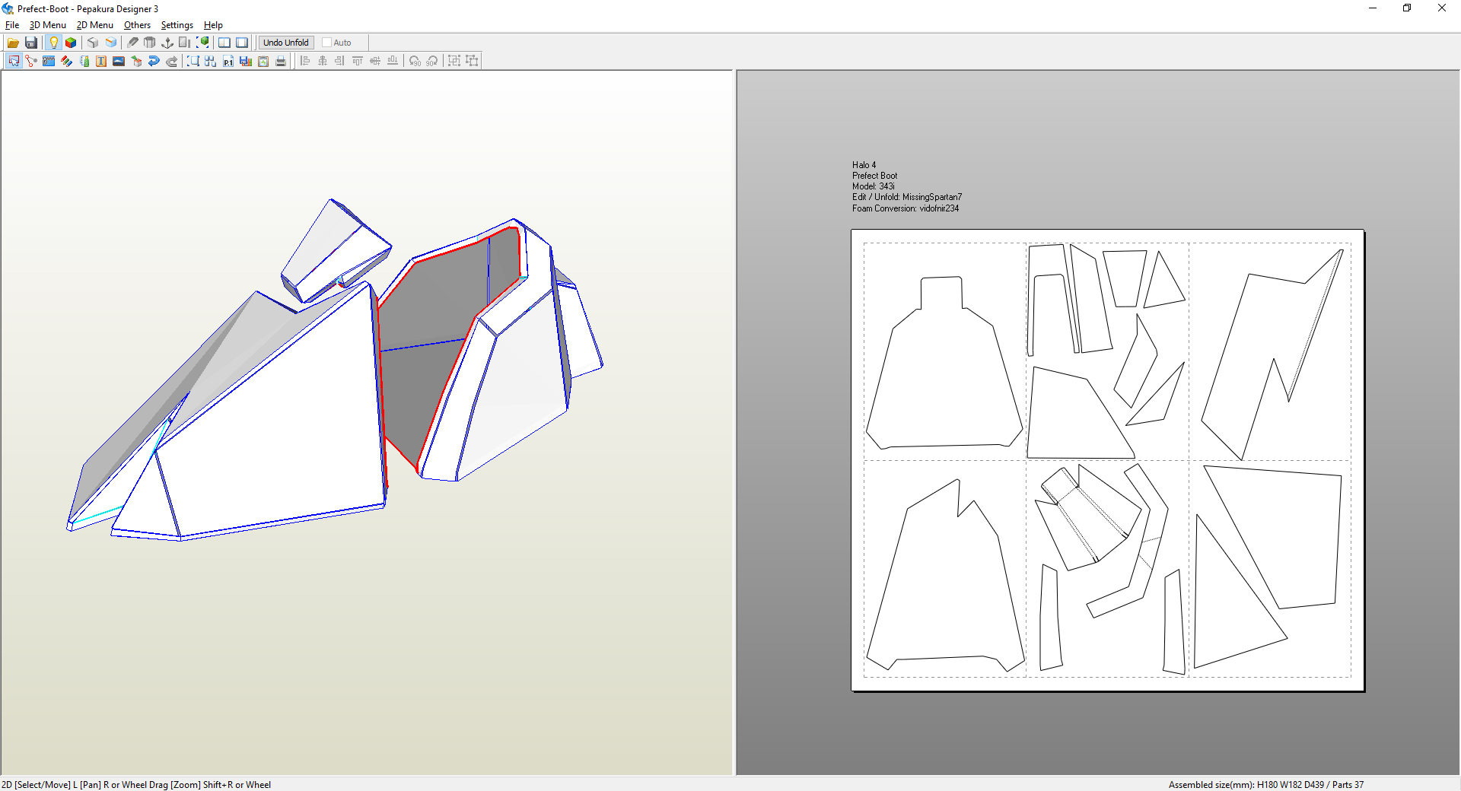1461x791 pixels.
Task: Select the bottom-left unfolded pattern piece
Action: click(947, 586)
